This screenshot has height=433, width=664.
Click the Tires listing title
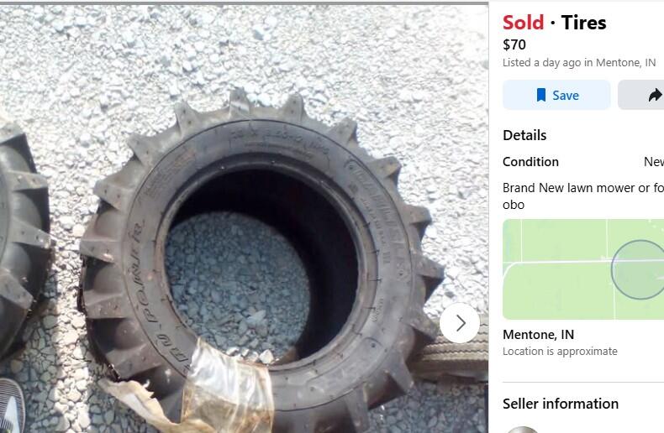(583, 23)
